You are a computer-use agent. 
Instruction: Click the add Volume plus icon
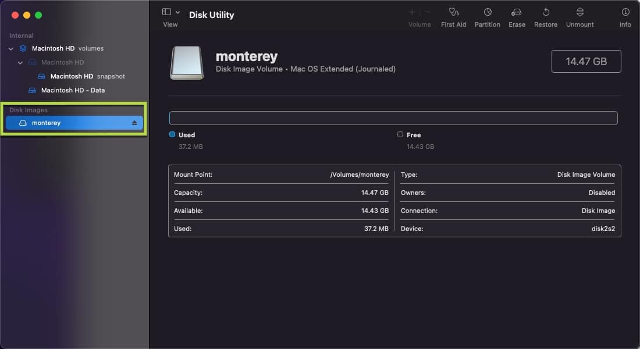click(x=413, y=12)
